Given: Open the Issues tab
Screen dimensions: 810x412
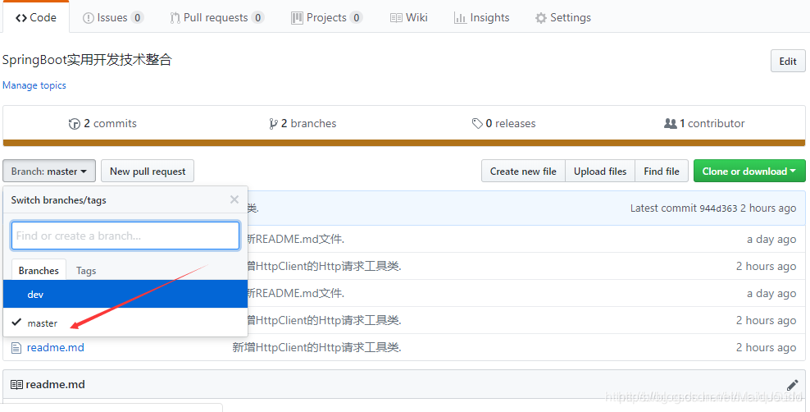Looking at the screenshot, I should pos(112,17).
